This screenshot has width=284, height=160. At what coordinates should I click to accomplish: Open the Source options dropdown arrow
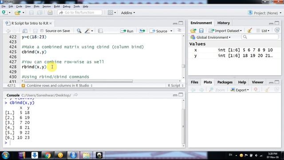tap(171, 31)
